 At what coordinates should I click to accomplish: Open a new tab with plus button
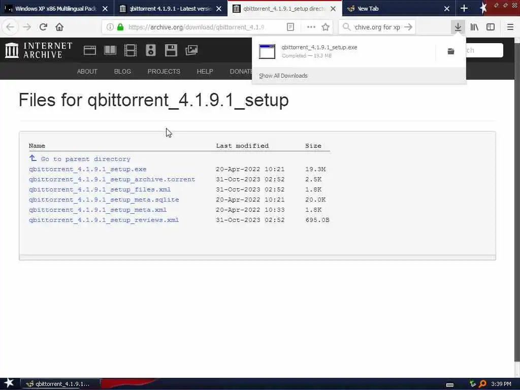(464, 8)
